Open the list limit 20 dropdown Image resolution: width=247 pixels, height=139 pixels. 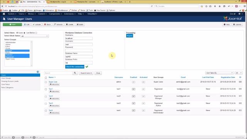(x=239, y=73)
